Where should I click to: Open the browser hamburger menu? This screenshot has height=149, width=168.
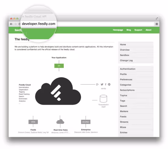[157, 24]
